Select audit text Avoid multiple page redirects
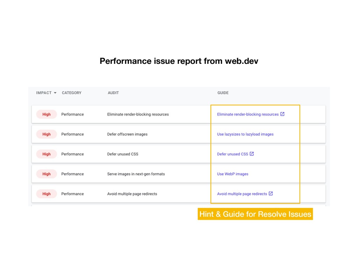Viewport: 358px width, 268px height. [132, 194]
